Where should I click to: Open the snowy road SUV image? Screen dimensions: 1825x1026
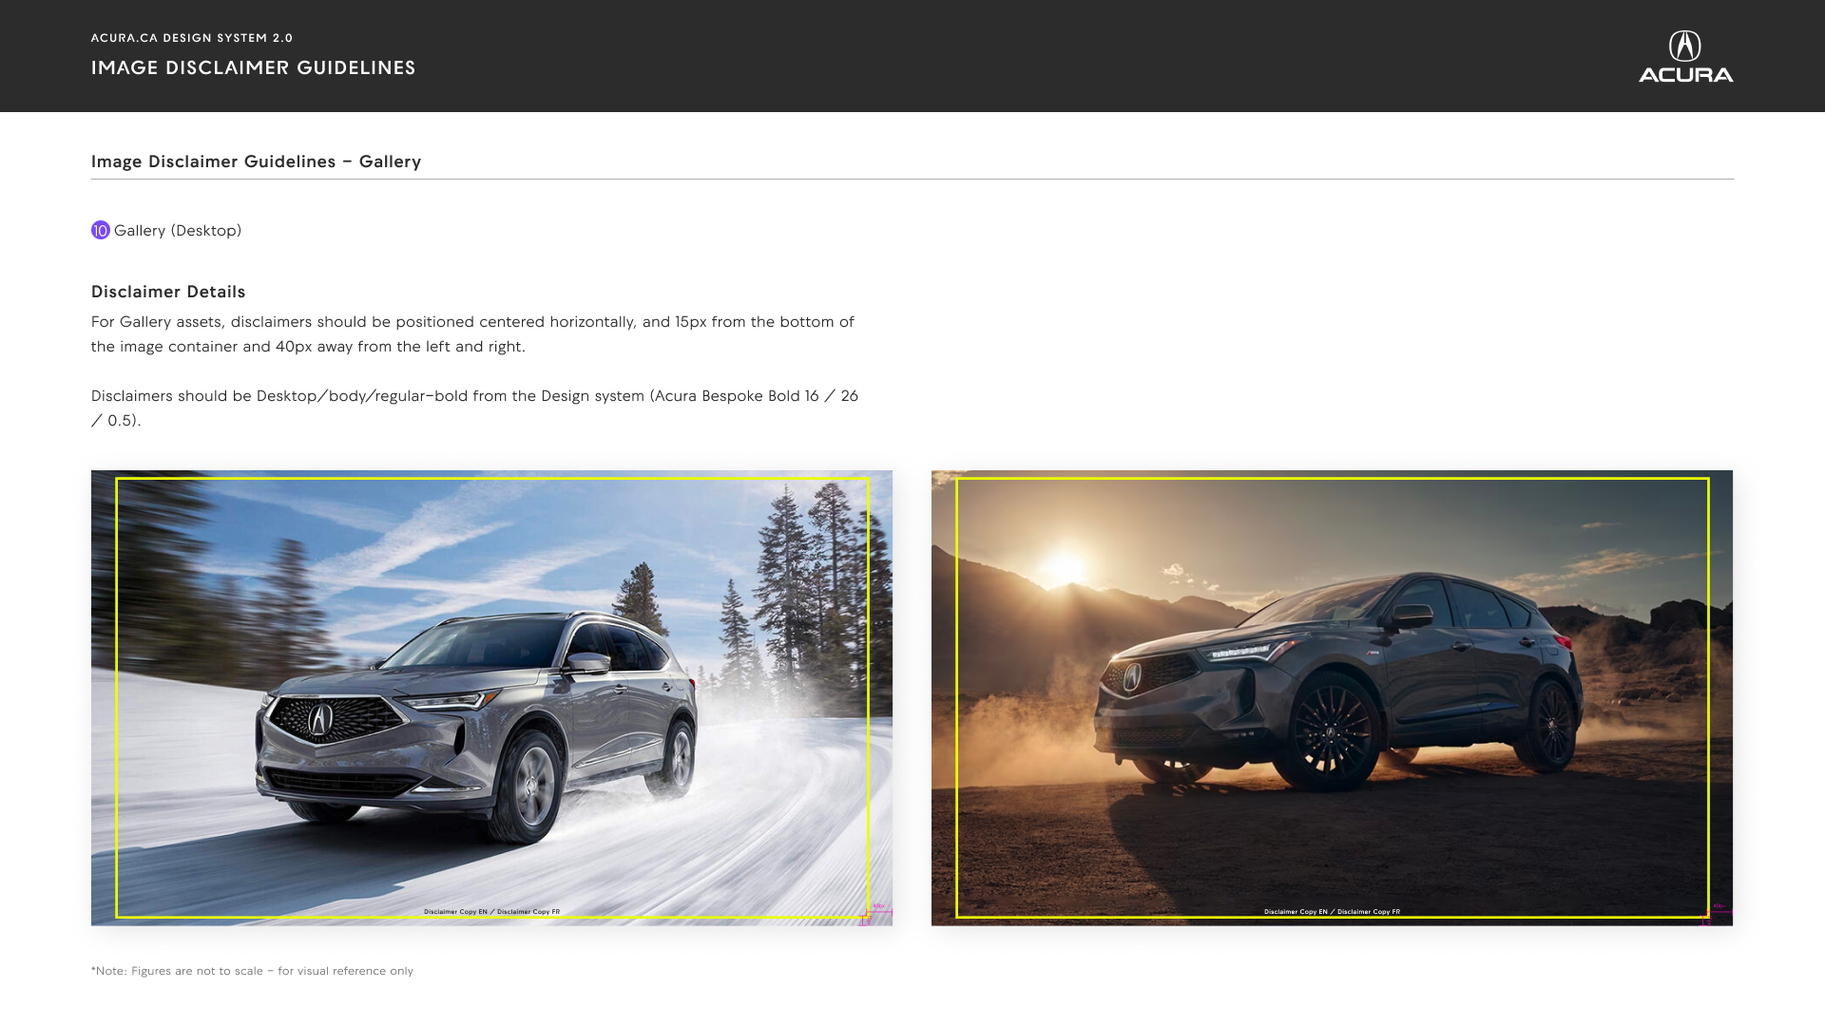491,697
